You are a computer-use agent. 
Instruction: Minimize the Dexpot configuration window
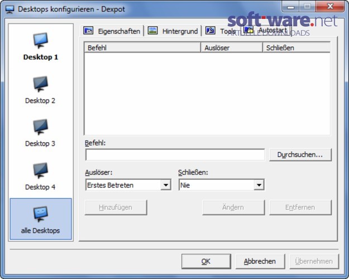coord(290,6)
